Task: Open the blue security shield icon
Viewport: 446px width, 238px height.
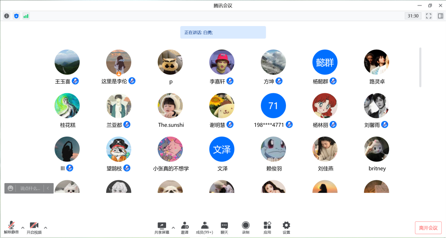Action: point(16,16)
